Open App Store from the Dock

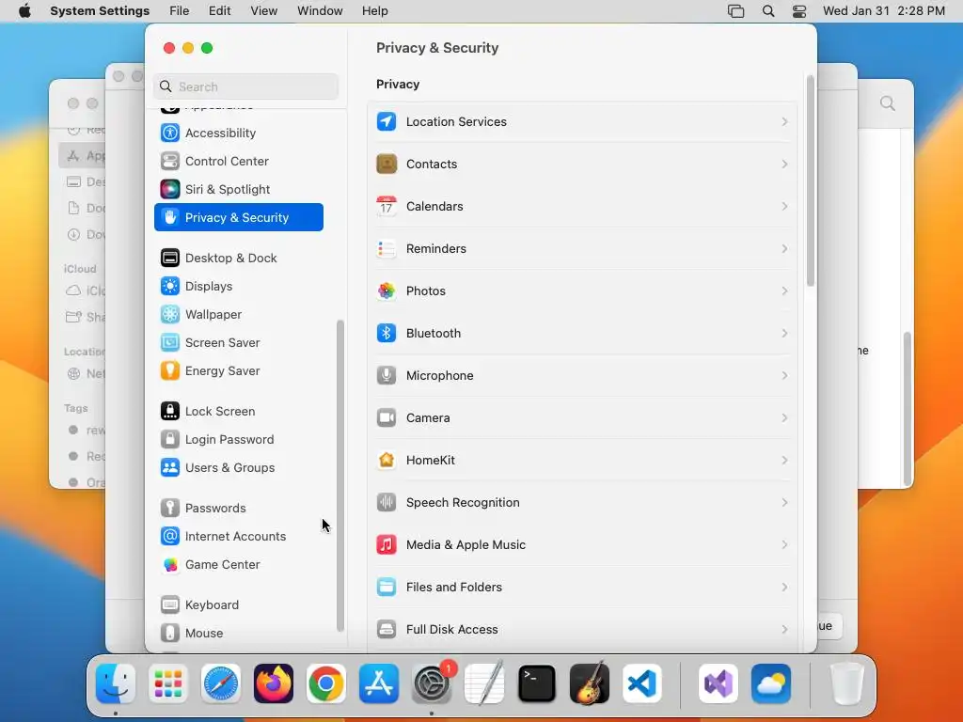click(379, 683)
